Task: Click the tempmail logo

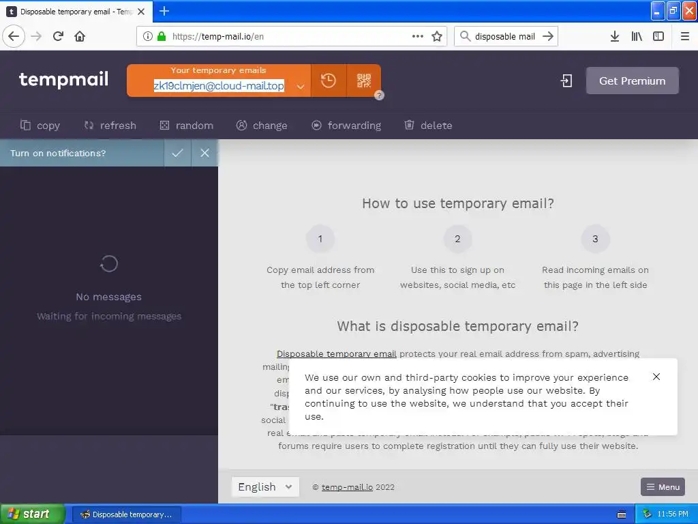Action: click(x=63, y=79)
